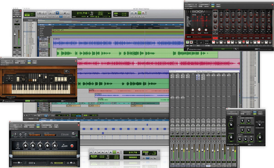The height and width of the screenshot is (168, 274).
Task: Adjust Intensity knob on Eleven amp plugin
Action: coord(55,145)
